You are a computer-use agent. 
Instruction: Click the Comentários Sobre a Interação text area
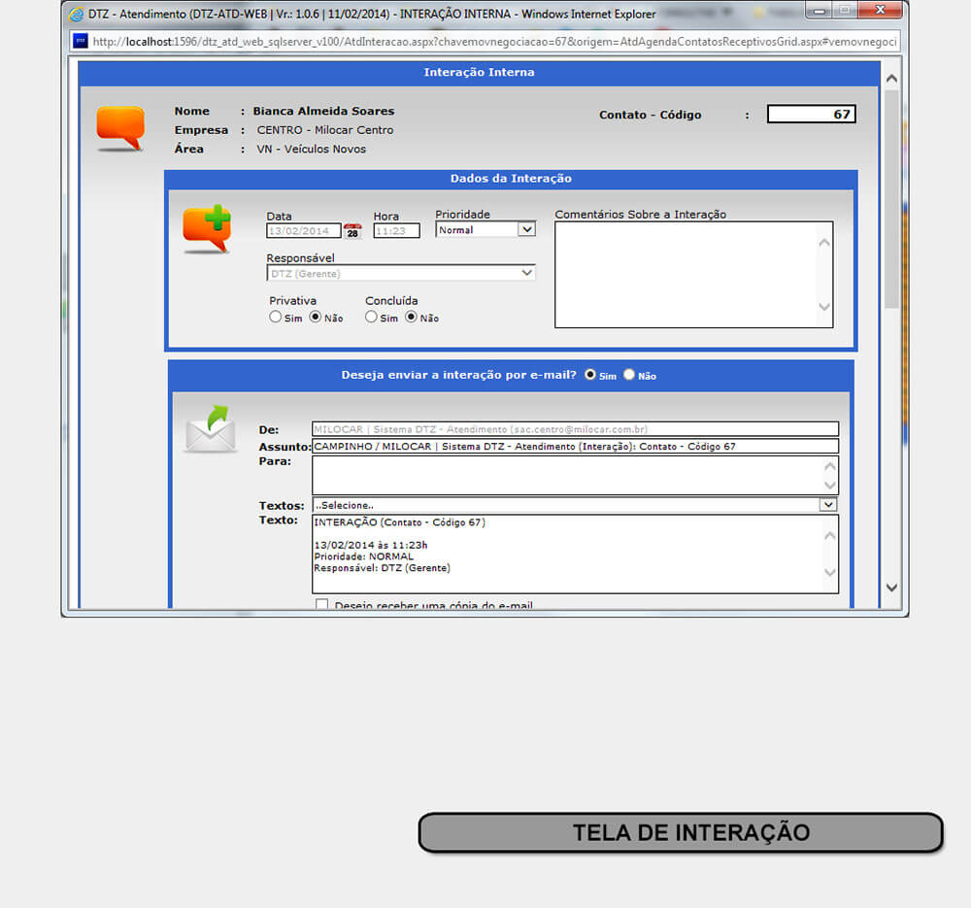685,274
